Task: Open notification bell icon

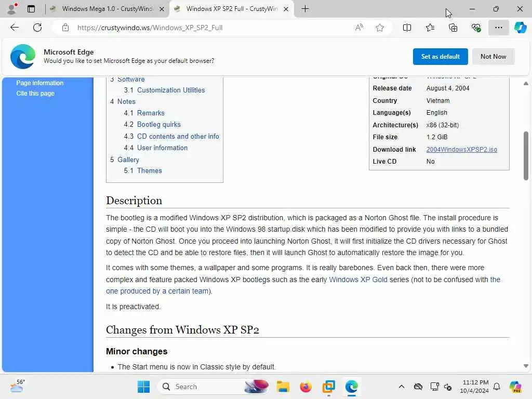Action: point(496,387)
